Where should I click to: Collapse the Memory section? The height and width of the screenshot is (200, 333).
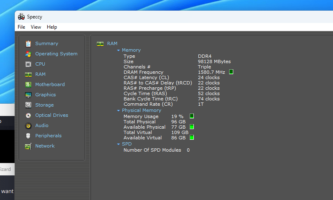coord(119,50)
